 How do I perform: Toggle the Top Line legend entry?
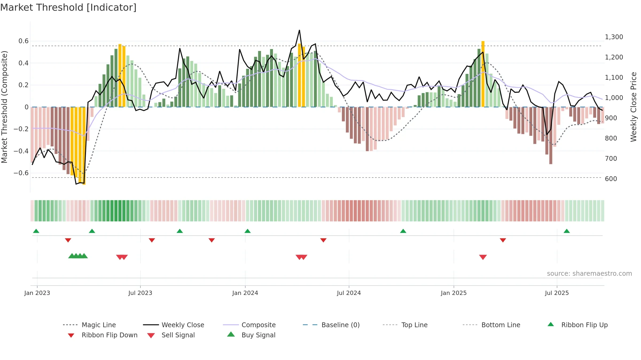point(405,325)
